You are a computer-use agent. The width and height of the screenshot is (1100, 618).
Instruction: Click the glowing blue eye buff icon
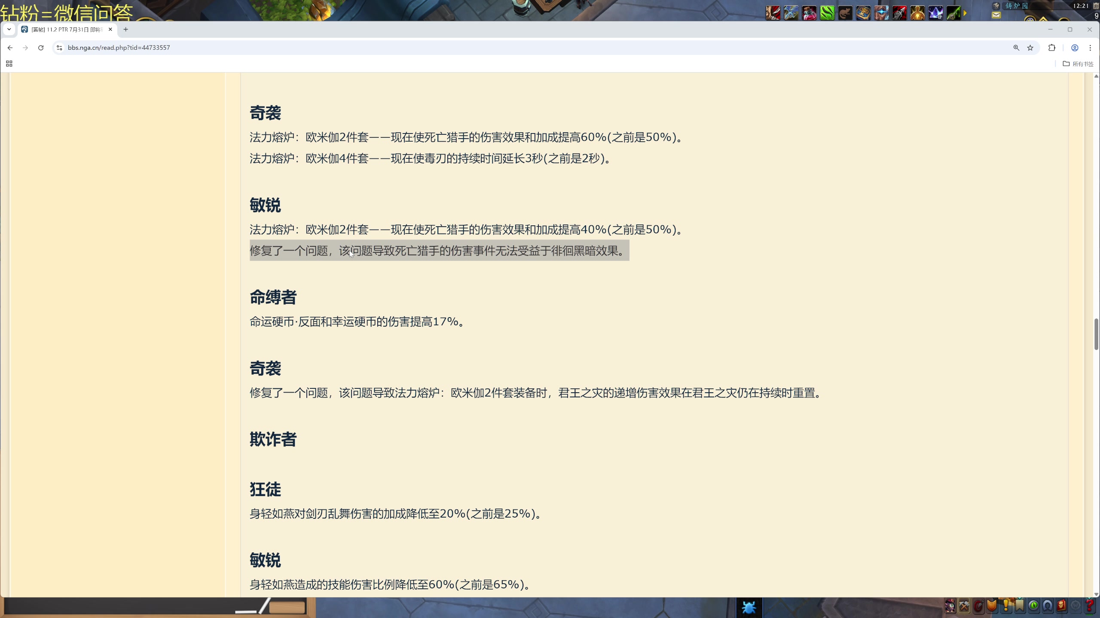[881, 13]
